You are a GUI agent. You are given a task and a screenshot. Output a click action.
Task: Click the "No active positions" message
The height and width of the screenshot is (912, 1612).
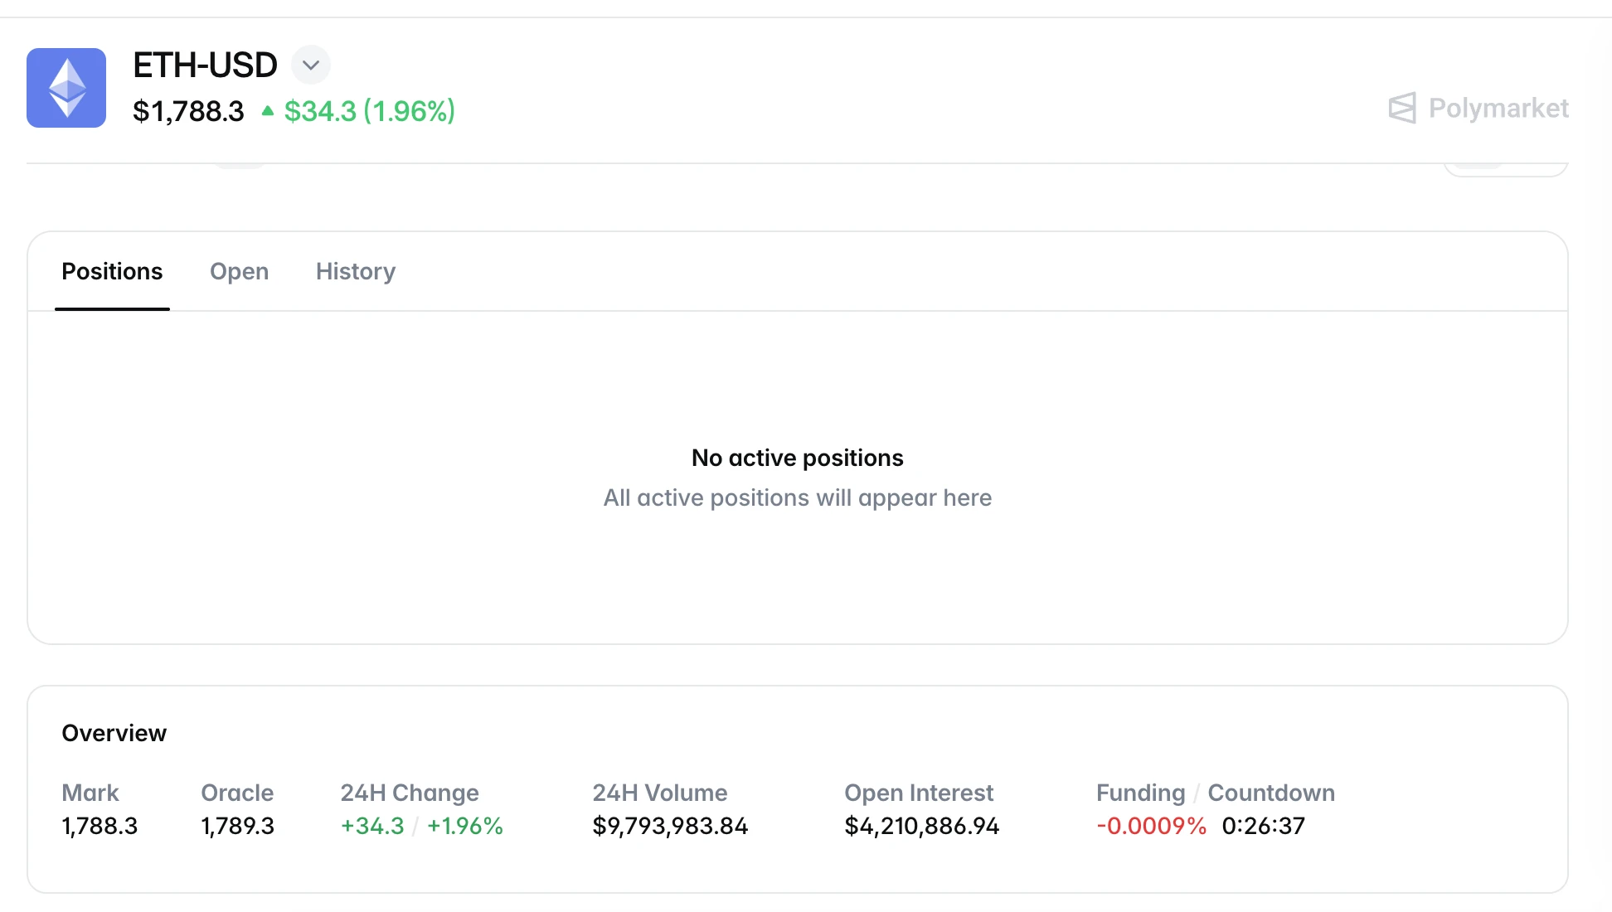[x=798, y=458]
